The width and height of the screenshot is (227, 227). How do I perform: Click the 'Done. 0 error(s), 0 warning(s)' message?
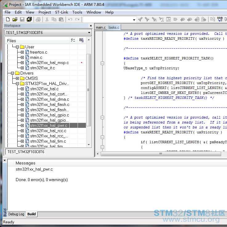point(42,180)
